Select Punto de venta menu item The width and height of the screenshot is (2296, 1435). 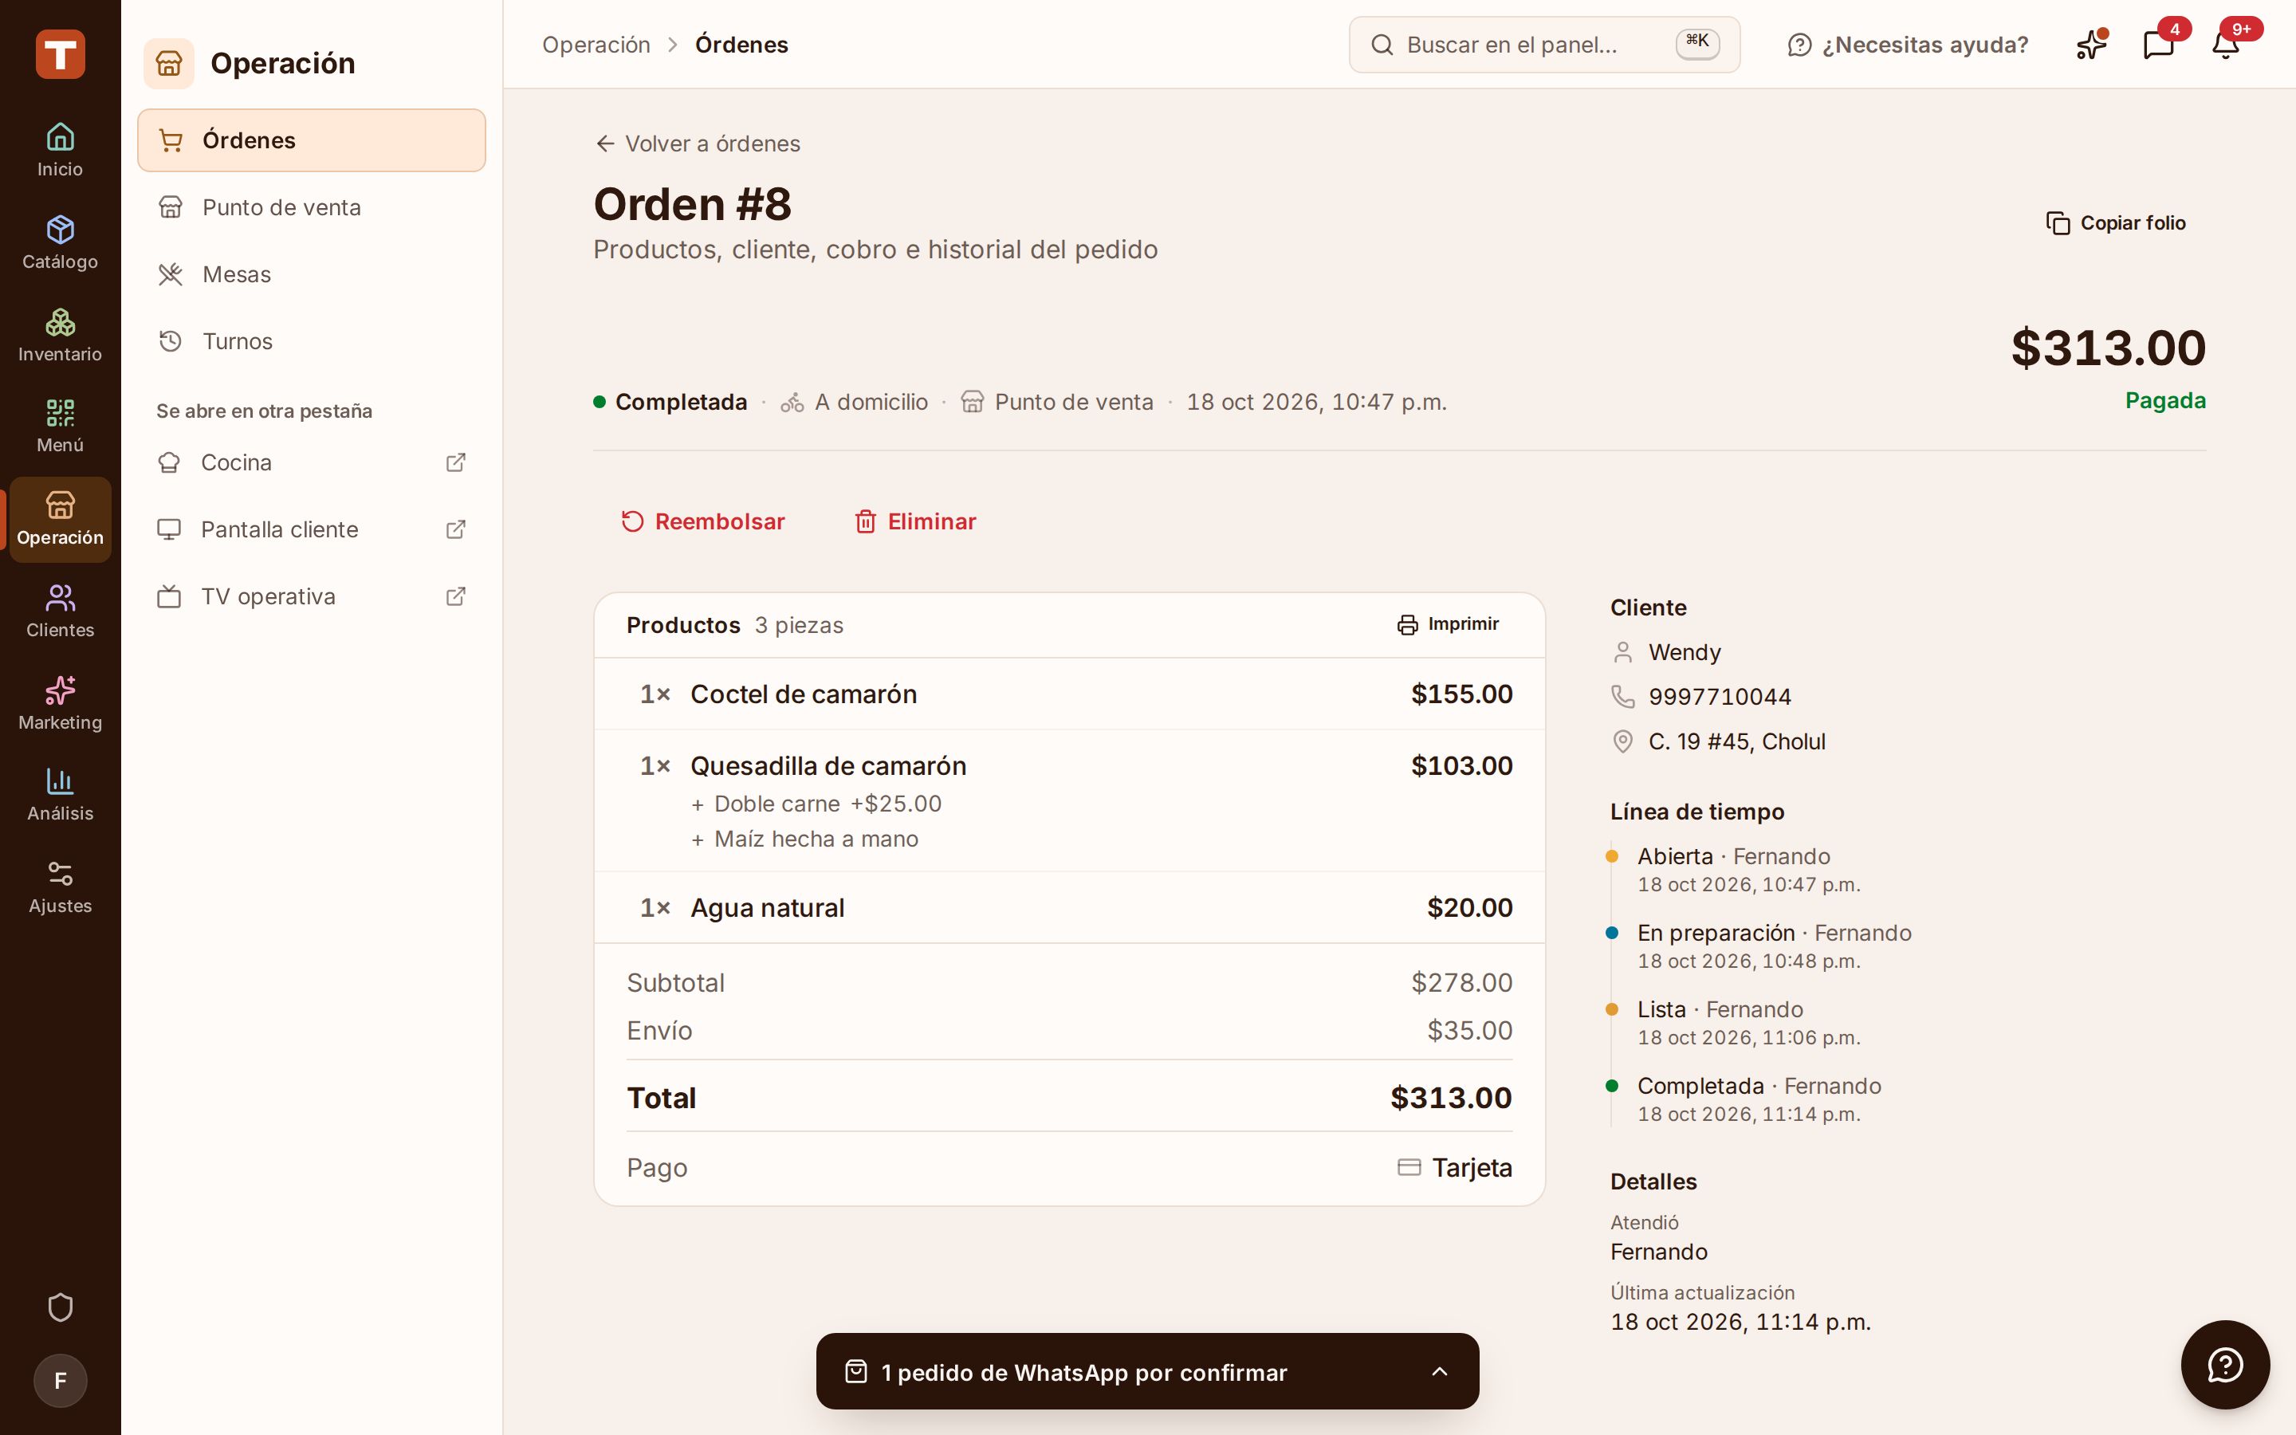(311, 207)
